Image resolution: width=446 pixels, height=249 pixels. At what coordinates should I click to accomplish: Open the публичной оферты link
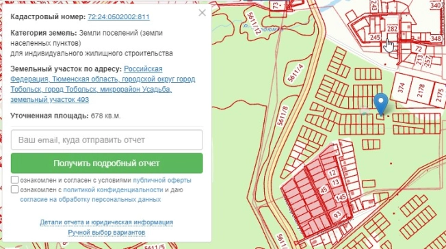[162, 180]
